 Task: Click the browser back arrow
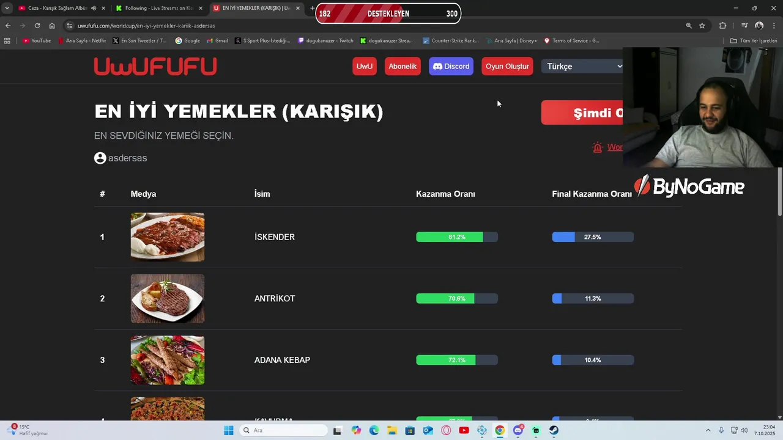[x=7, y=26]
